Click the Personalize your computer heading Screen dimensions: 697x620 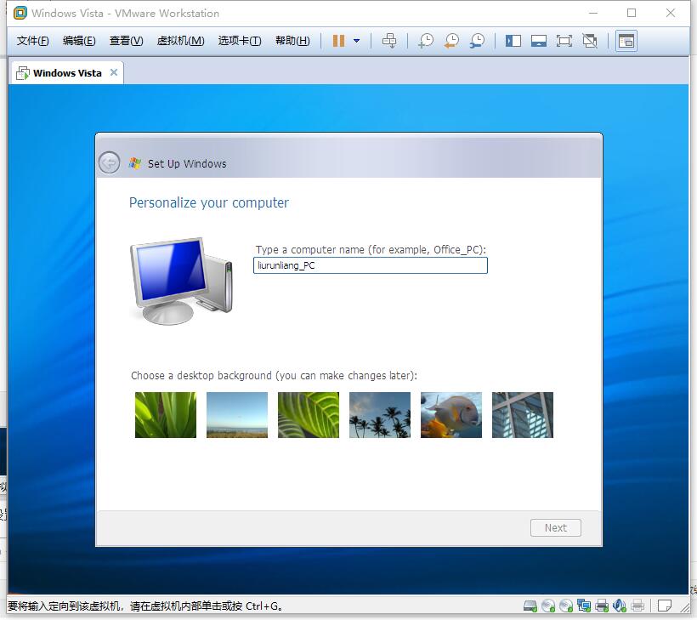(x=209, y=202)
